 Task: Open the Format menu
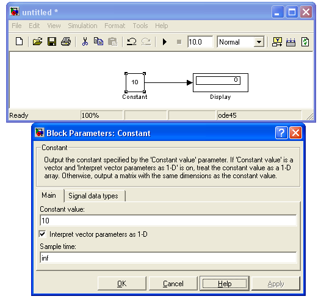pyautogui.click(x=115, y=26)
